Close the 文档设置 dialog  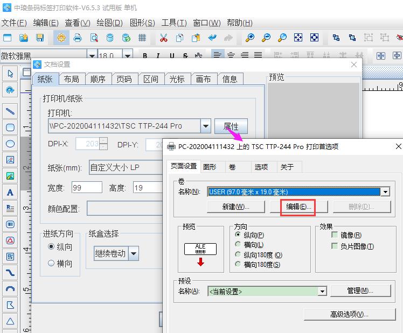point(354,65)
